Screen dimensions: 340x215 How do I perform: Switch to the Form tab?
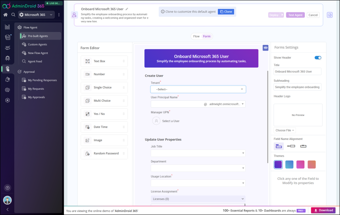pos(207,36)
